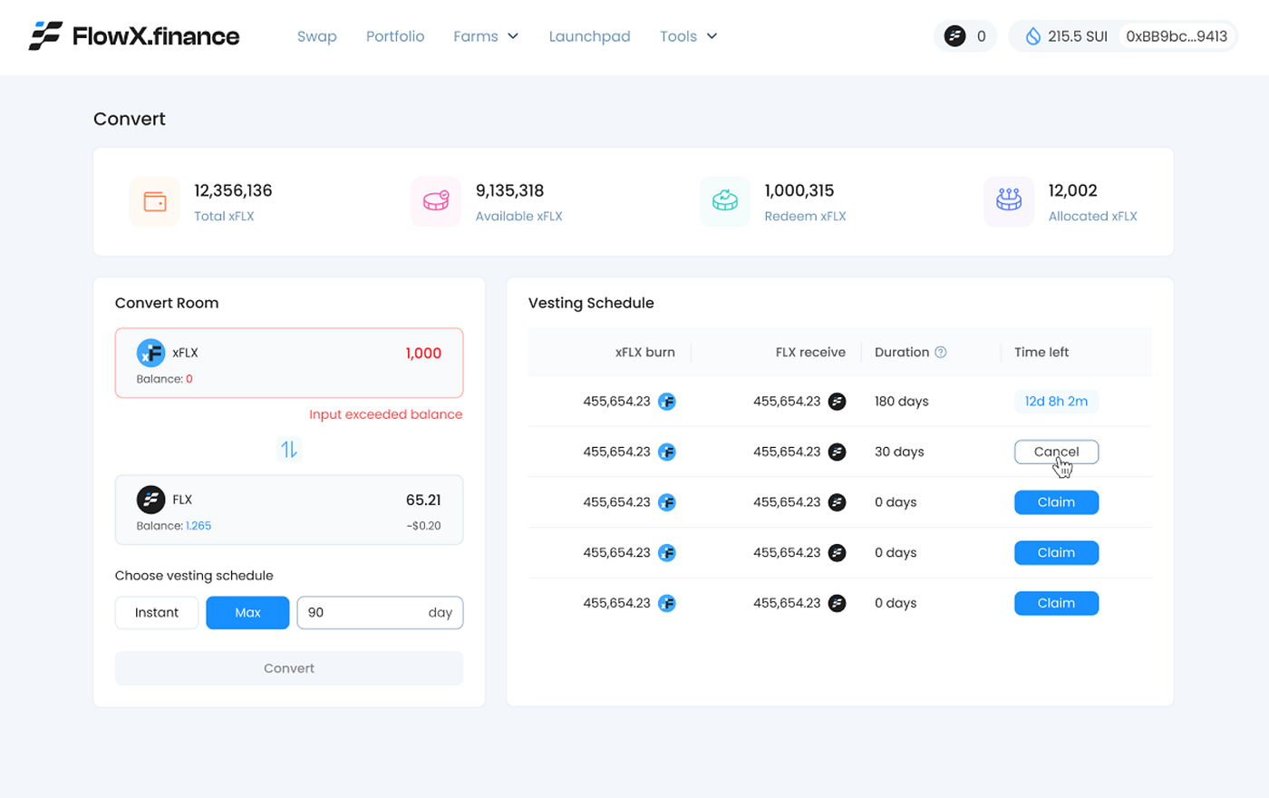Click the 12,356,136 Total xFLX value

[233, 190]
